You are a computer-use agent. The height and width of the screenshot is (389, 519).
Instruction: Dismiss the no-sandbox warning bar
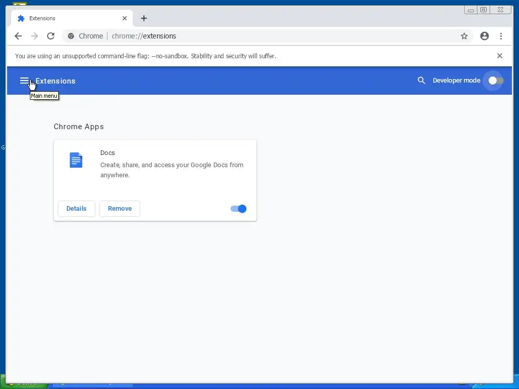(499, 56)
